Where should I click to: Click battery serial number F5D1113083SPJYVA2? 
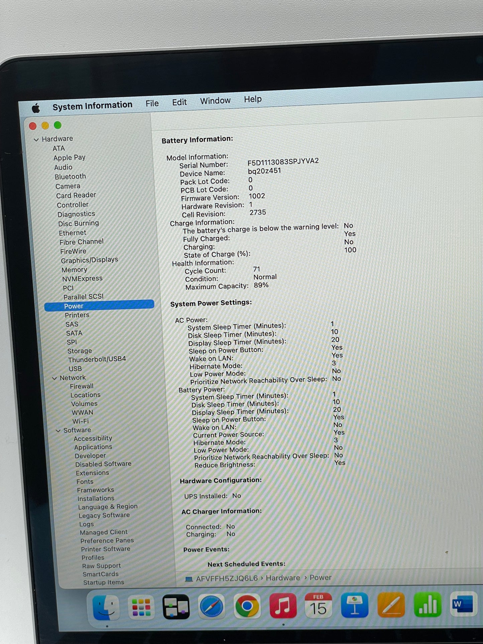(x=283, y=162)
